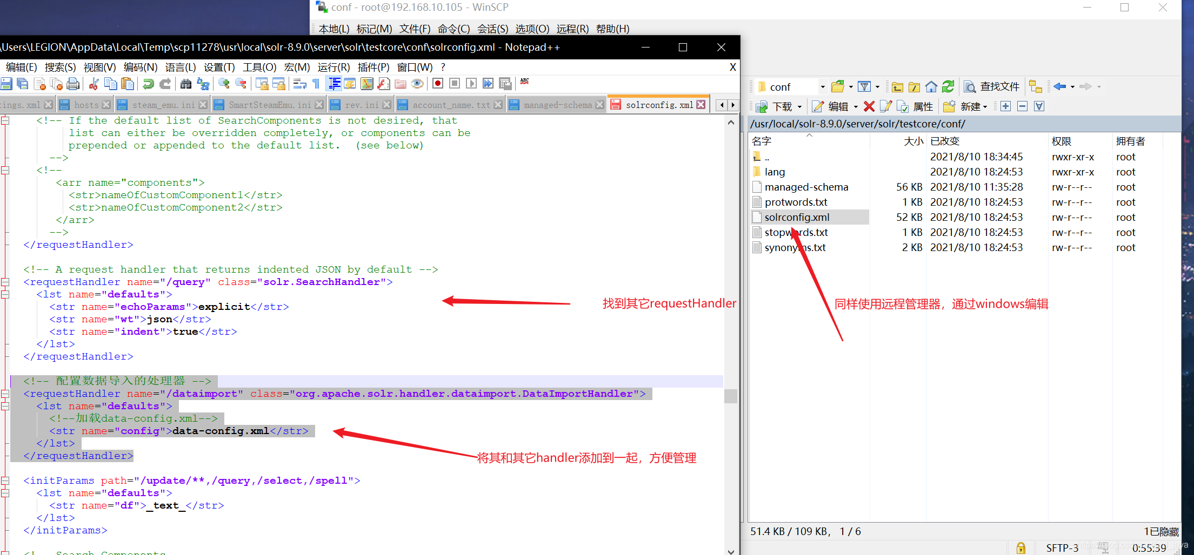
Task: Zoom in on the editor text
Action: point(224,84)
